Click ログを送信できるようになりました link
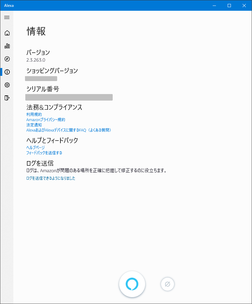252x304 pixels. click(51, 178)
